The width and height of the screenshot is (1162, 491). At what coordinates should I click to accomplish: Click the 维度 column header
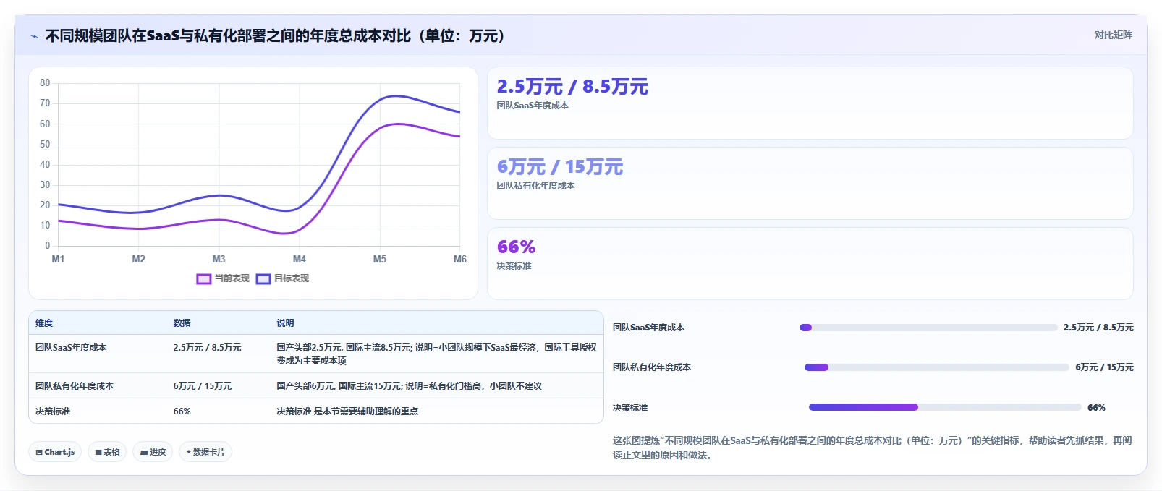(44, 323)
